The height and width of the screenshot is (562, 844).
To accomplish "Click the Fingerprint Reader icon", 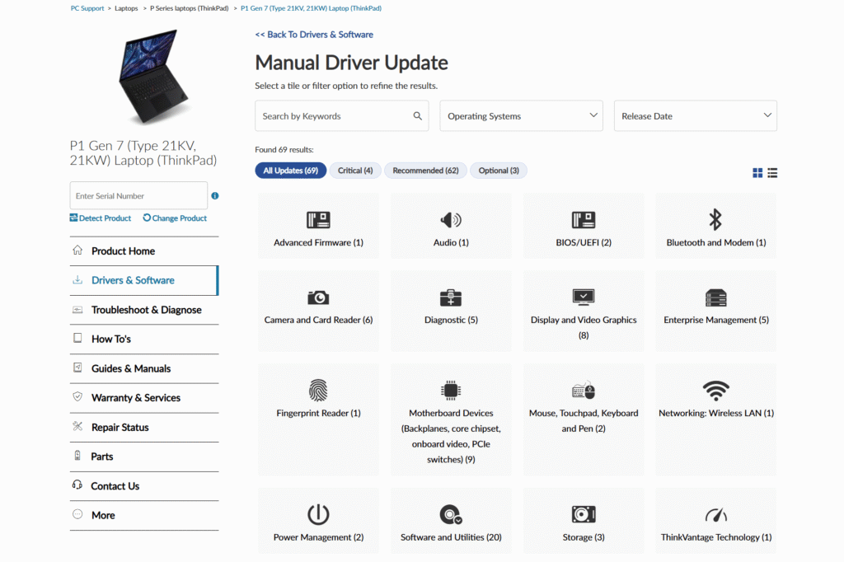I will coord(318,390).
